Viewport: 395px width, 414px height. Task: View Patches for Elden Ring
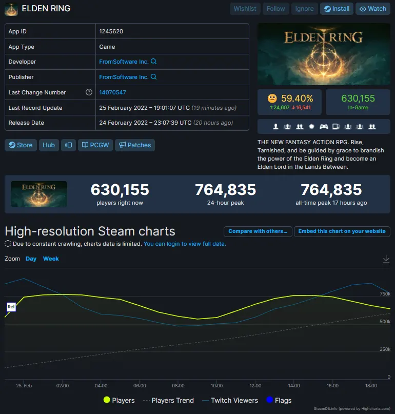134,145
